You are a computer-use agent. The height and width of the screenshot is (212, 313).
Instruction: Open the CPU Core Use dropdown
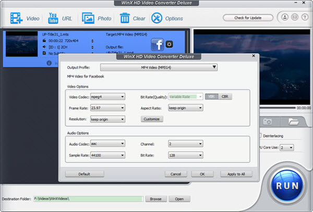pos(286,147)
